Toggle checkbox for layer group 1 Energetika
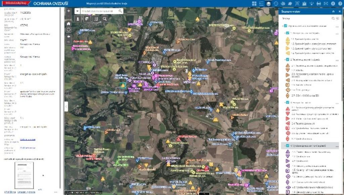The width and height of the screenshot is (344, 195). coord(288,33)
